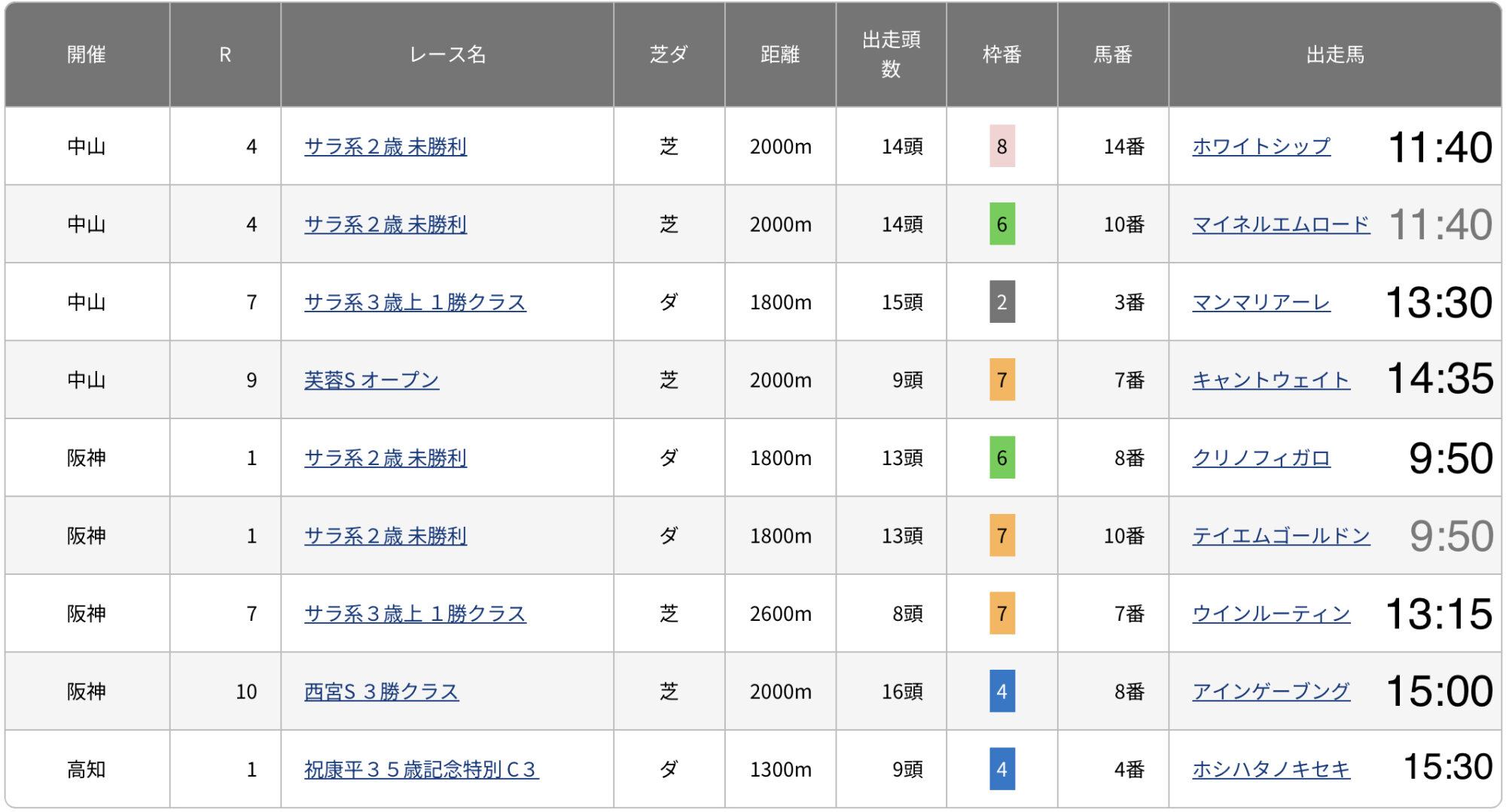This screenshot has width=1506, height=812.
Task: Open horse マイネルエムロード link
Action: tap(1281, 224)
